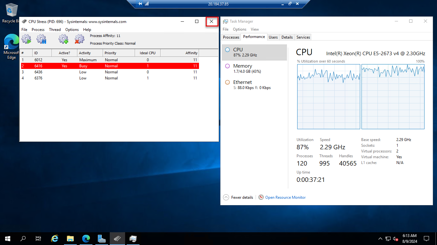Launch Internet Explorer from the taskbar

[x=55, y=238]
